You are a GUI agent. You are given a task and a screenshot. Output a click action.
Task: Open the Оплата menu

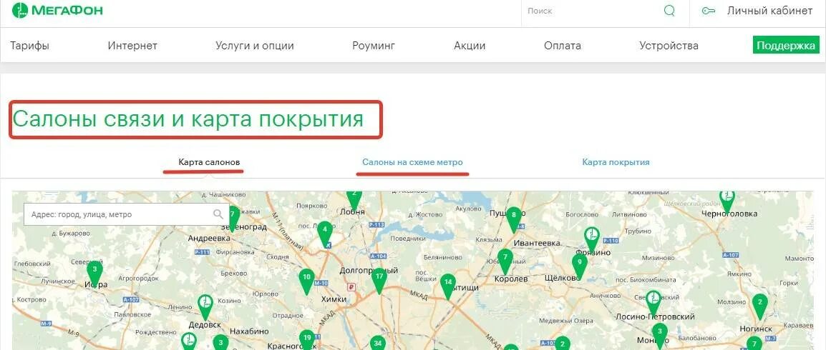[562, 46]
